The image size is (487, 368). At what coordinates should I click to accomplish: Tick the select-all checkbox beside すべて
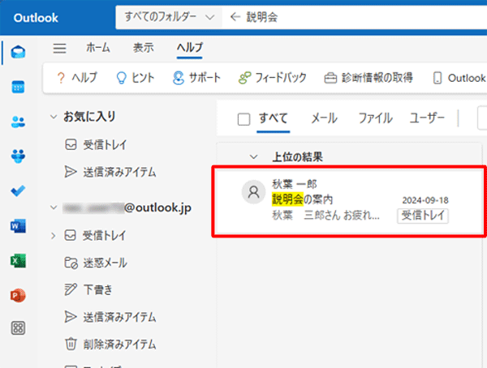[243, 119]
